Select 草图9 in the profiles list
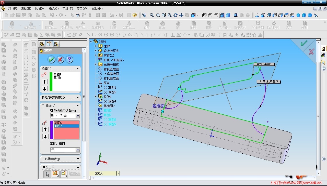The height and width of the screenshot is (186, 327). [57, 74]
